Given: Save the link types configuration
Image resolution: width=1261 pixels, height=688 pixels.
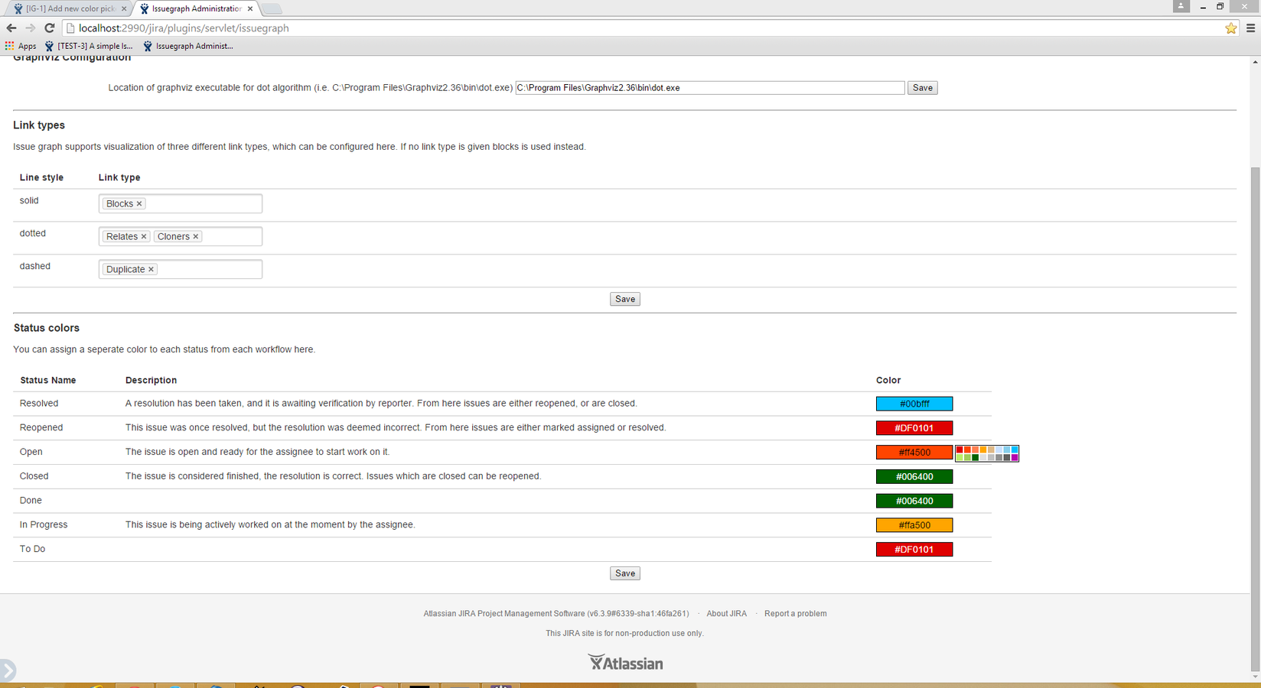Looking at the screenshot, I should coord(625,299).
